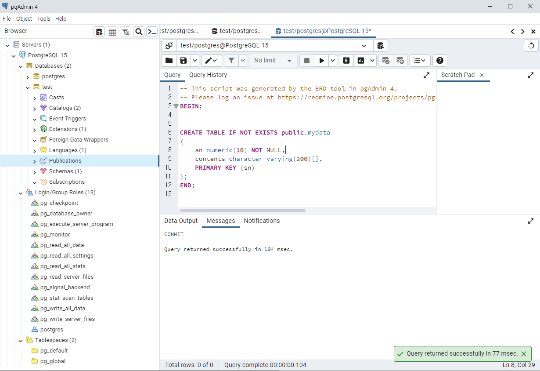Screen dimensions: 540x371
Task: Close the Scratch Pad tab
Action: [x=482, y=75]
